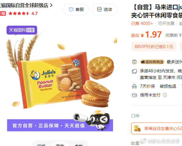
Task: Click the 客服 customer service button
Action: tap(76, 9)
